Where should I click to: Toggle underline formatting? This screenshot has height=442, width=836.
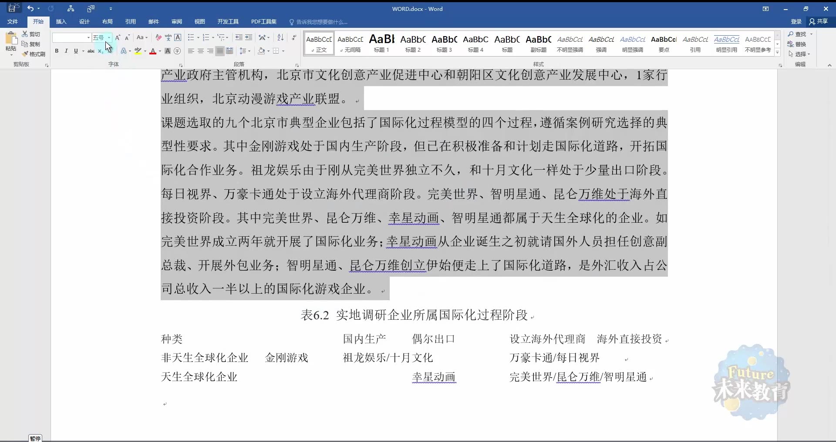76,51
